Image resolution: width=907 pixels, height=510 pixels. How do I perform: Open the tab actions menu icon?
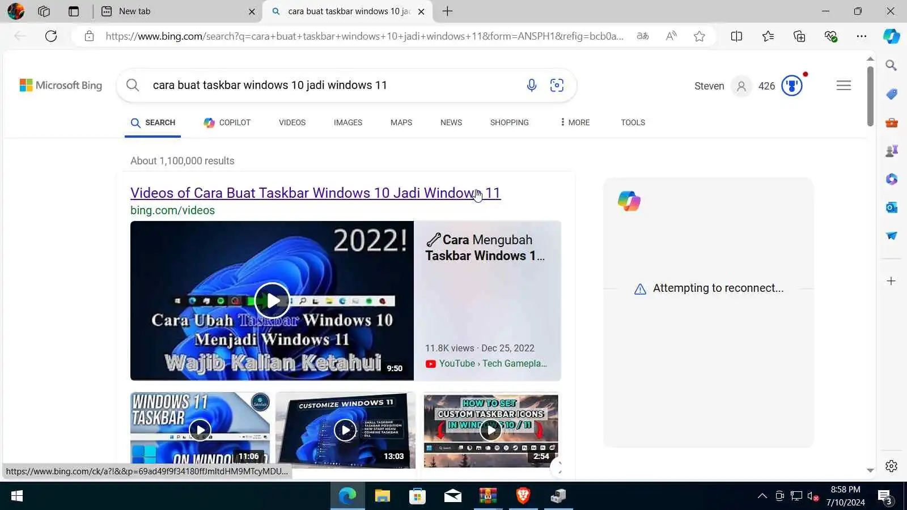(x=74, y=11)
